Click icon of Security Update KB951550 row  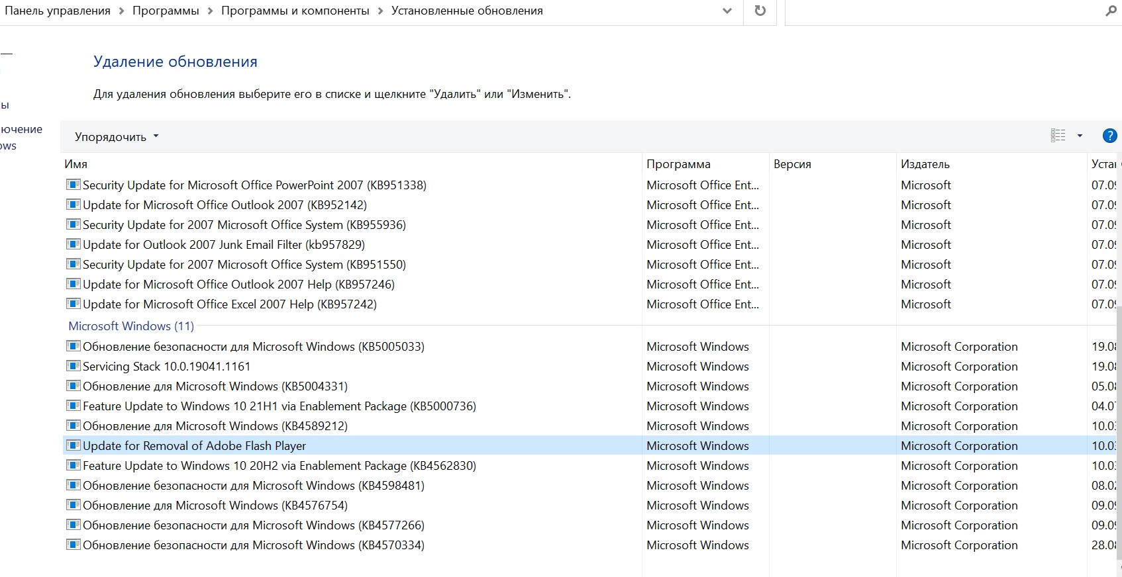74,264
